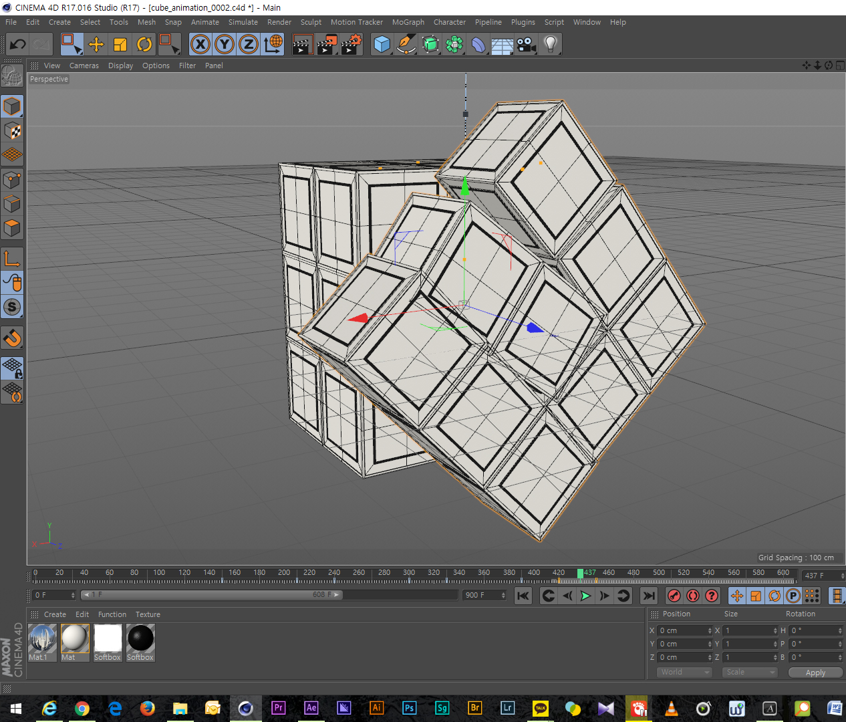Select the spline Pen tool
The image size is (846, 722).
coord(406,45)
